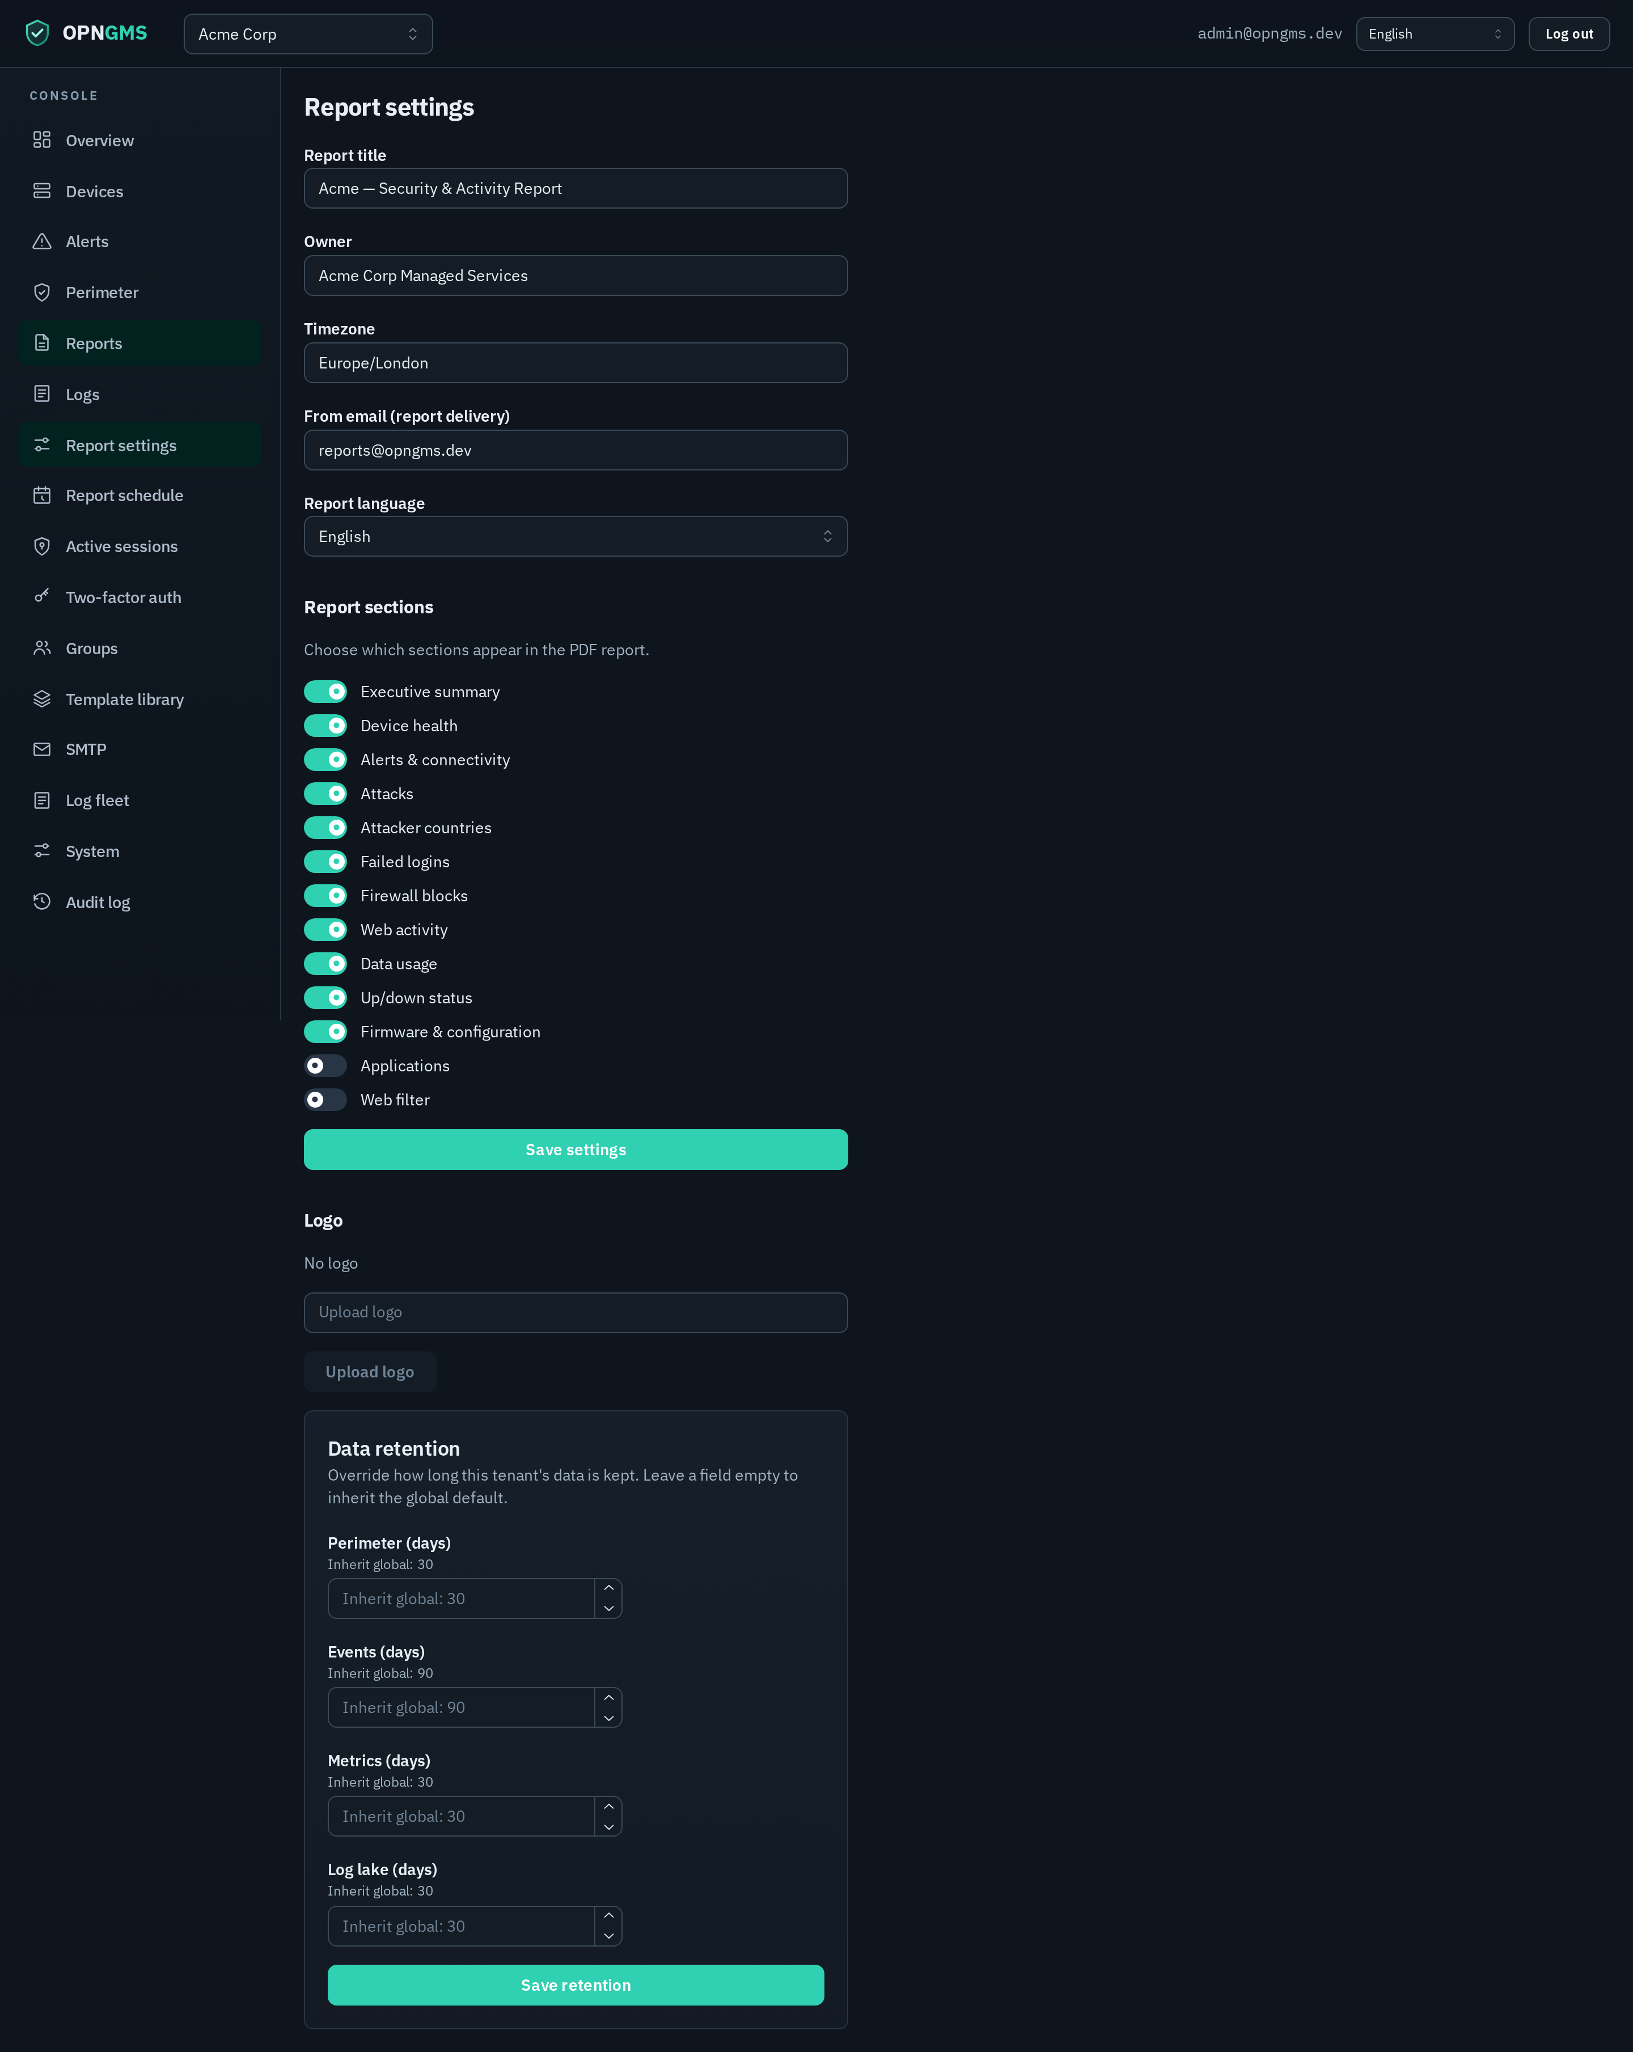The image size is (1633, 2052).
Task: Increase Events days with up arrow
Action: point(608,1698)
